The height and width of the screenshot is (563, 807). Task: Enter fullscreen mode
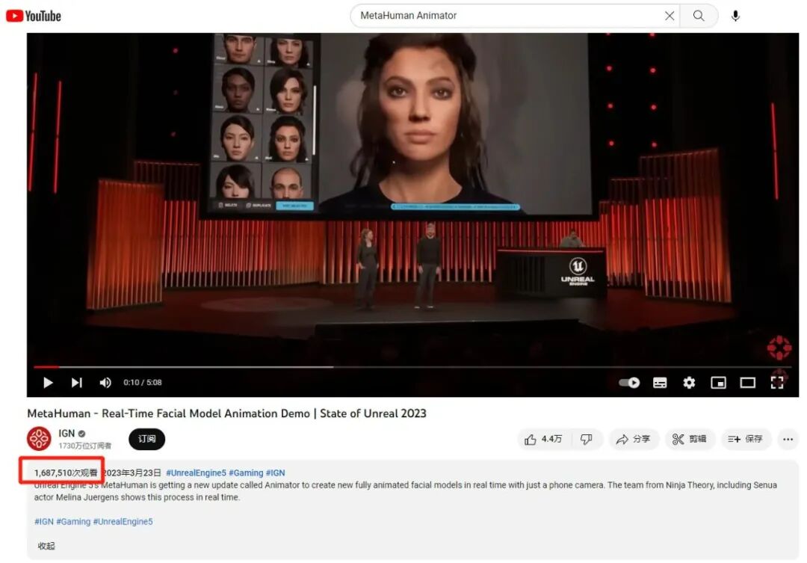pos(777,383)
